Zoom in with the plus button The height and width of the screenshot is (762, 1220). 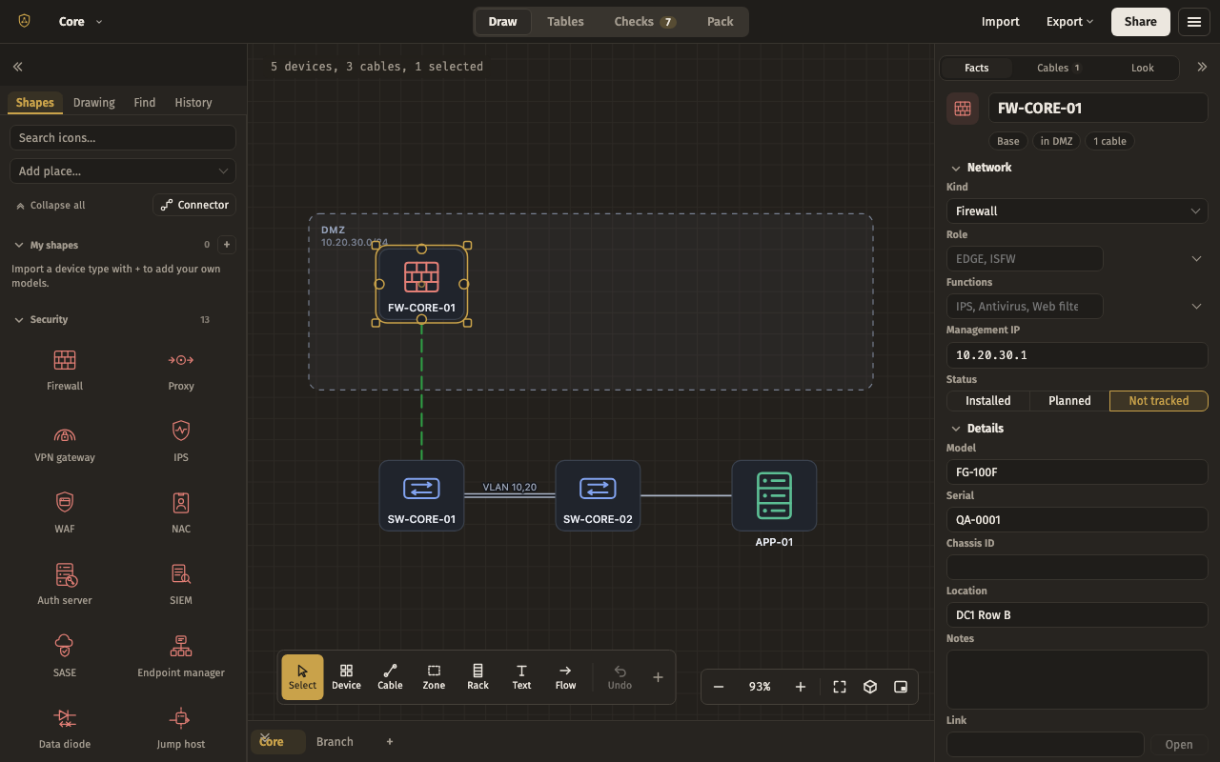click(x=801, y=687)
